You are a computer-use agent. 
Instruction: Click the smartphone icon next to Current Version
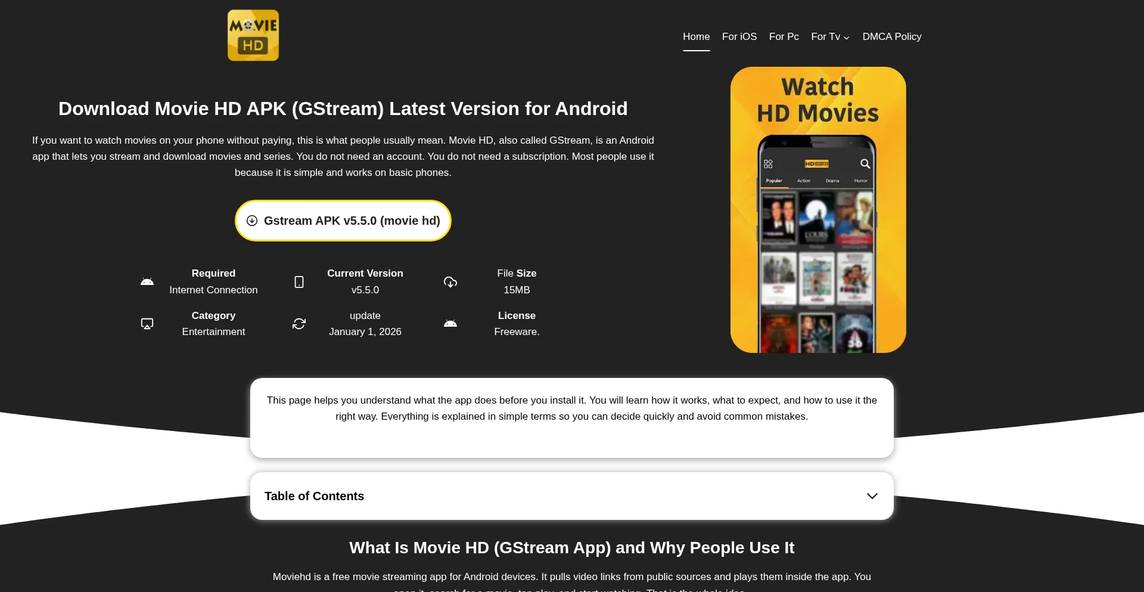299,281
